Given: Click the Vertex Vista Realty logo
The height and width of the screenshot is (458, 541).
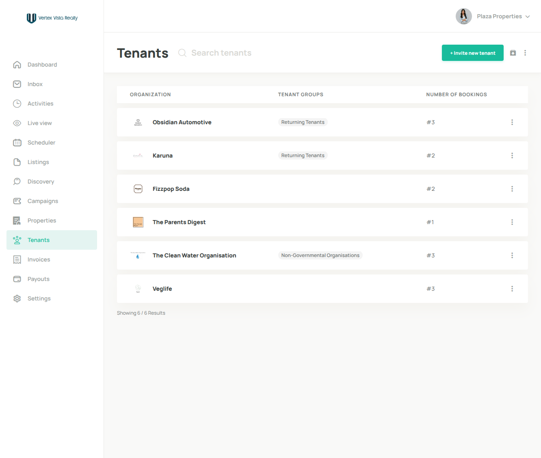Looking at the screenshot, I should (52, 18).
